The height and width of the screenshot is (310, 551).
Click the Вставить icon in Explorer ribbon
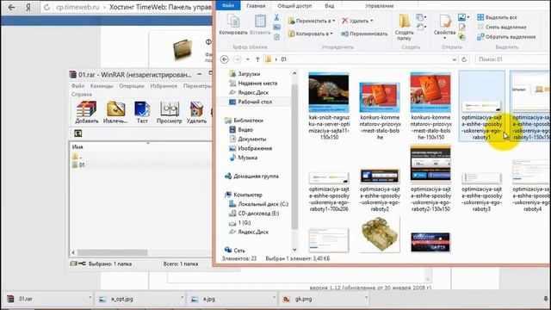(x=260, y=25)
